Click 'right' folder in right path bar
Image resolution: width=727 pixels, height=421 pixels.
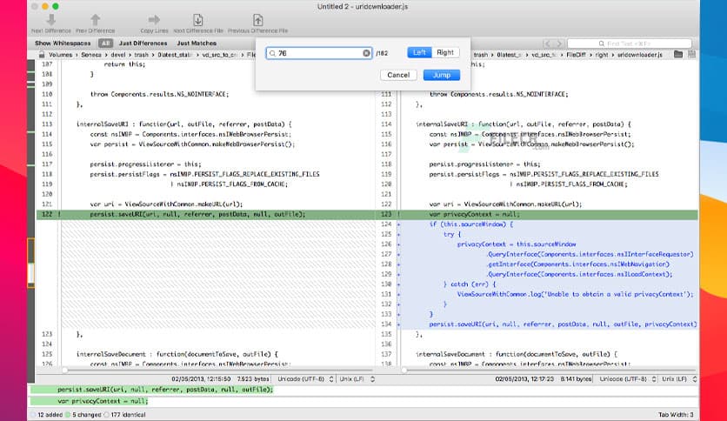click(602, 55)
